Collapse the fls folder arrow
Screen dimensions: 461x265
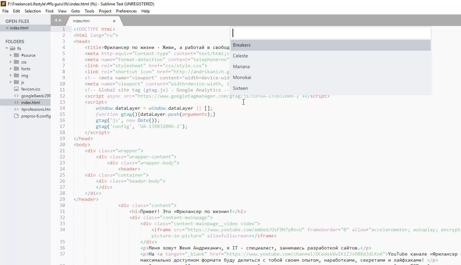pyautogui.click(x=7, y=48)
